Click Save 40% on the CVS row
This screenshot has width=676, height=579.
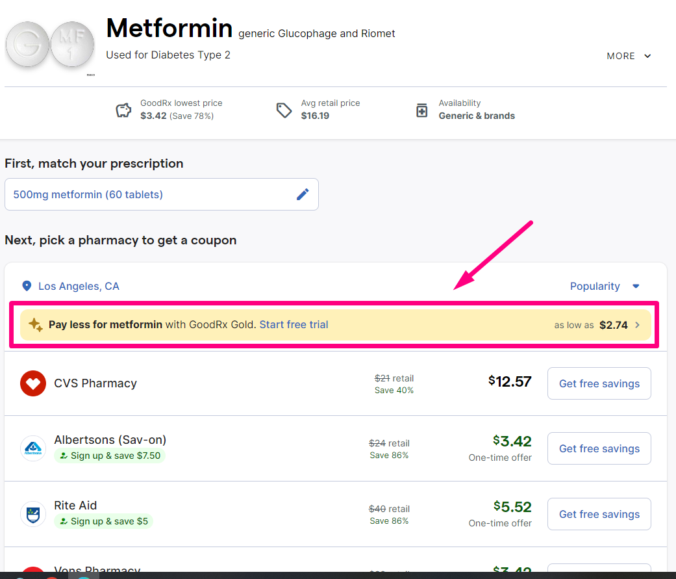[394, 390]
